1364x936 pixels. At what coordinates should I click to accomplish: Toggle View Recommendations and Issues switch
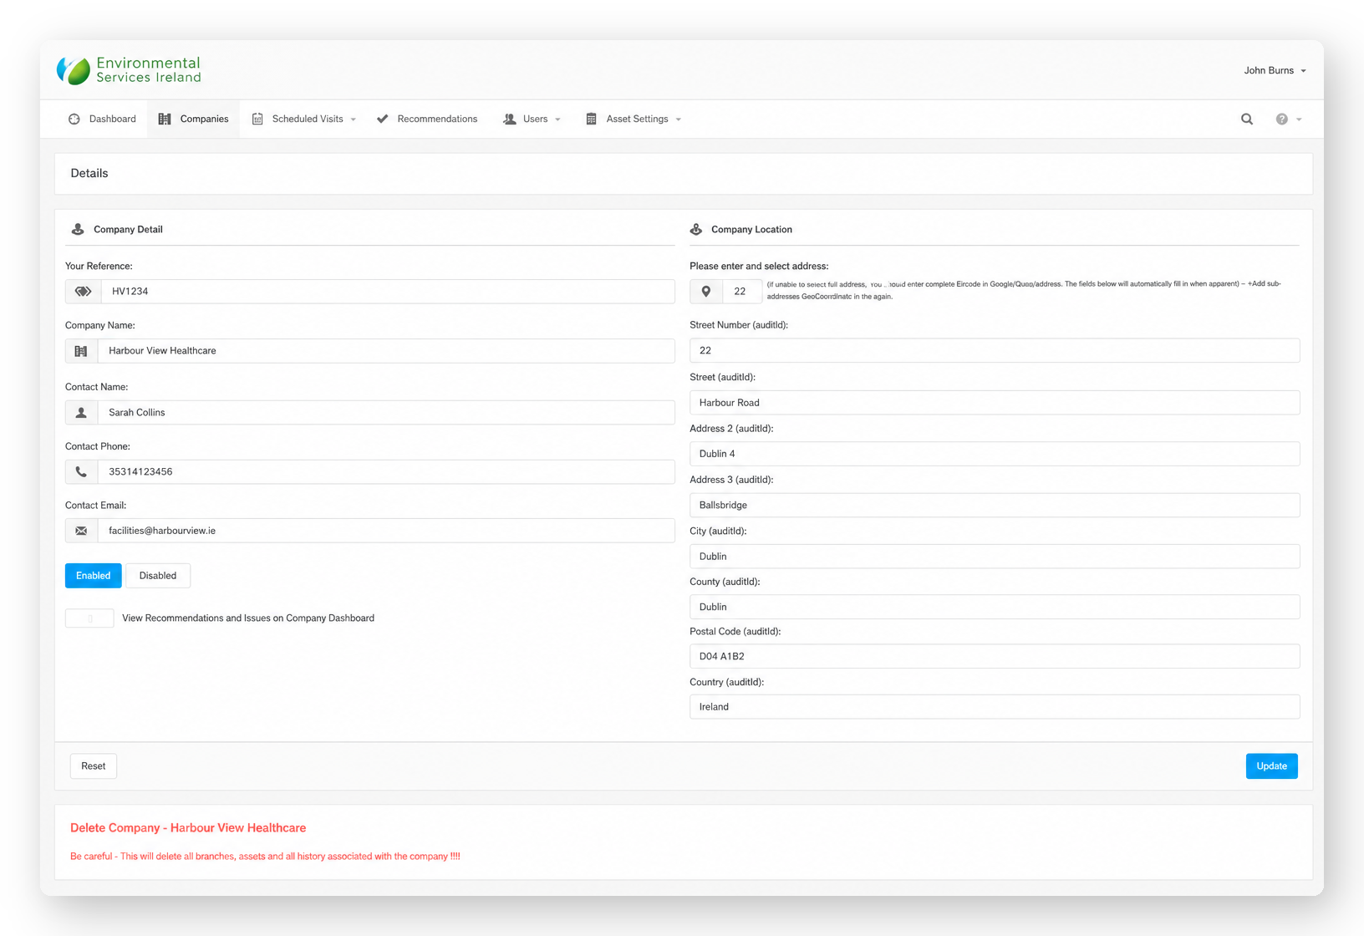point(89,618)
